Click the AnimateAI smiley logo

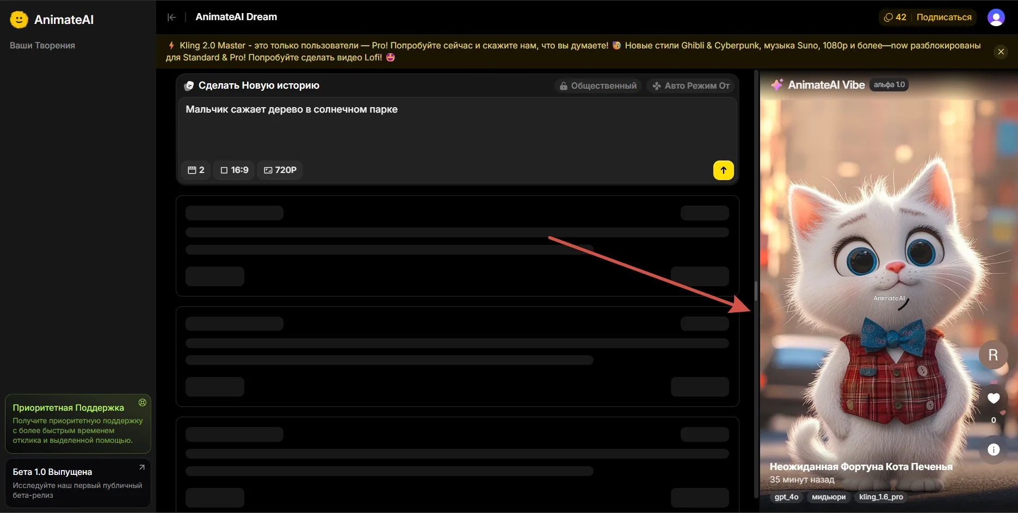pyautogui.click(x=19, y=20)
